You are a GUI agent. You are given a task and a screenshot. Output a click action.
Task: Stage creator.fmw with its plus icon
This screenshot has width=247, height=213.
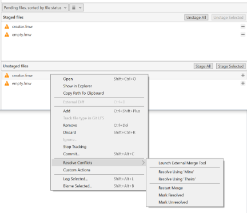click(x=243, y=75)
